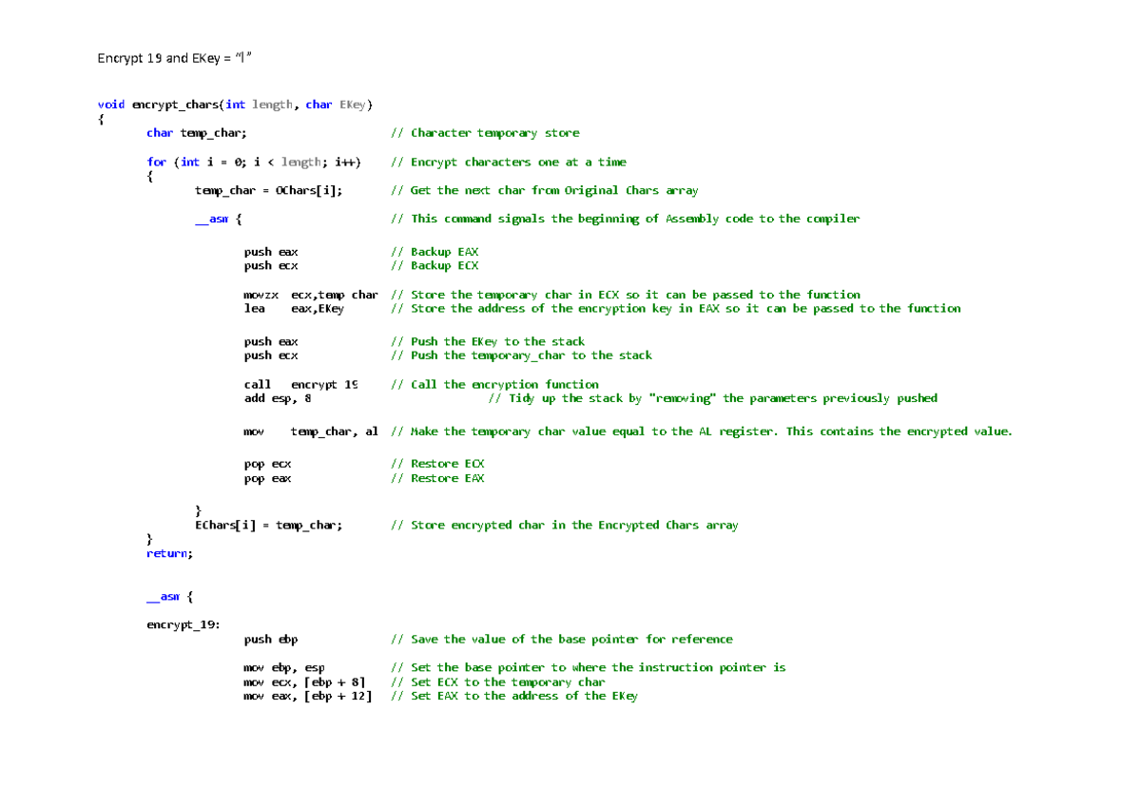The width and height of the screenshot is (1141, 806).
Task: Click the encrypt_chars function name
Action: [x=175, y=105]
